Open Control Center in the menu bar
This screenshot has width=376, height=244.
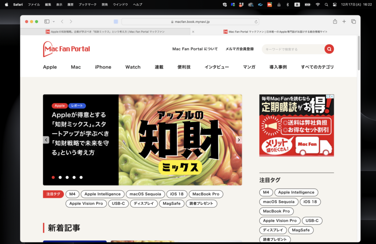(x=335, y=4)
